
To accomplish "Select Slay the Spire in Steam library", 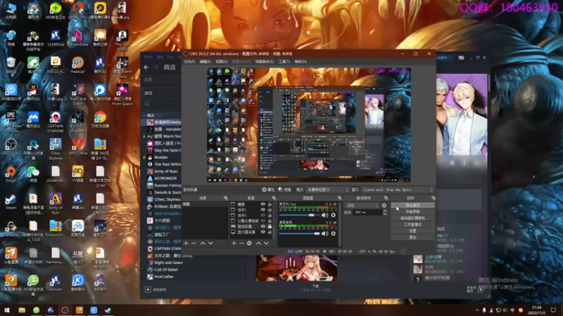I will pyautogui.click(x=163, y=150).
